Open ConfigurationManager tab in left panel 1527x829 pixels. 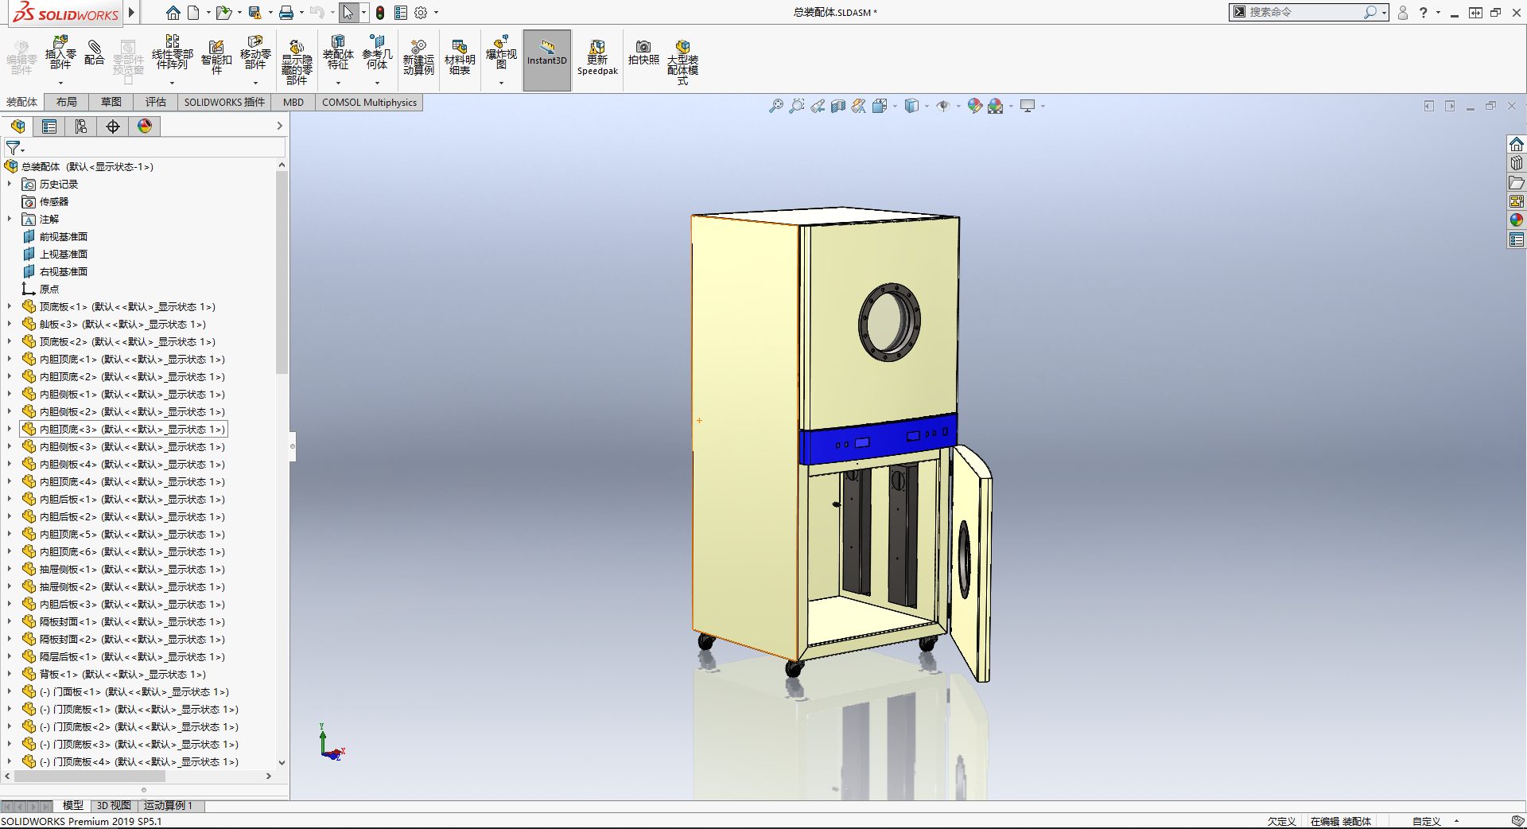(x=81, y=126)
